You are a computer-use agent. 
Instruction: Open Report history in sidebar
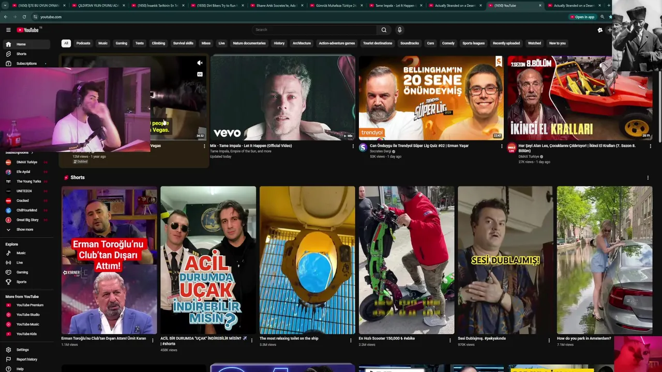(26, 360)
